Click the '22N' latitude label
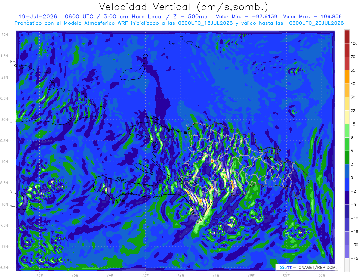 click(x=5, y=35)
